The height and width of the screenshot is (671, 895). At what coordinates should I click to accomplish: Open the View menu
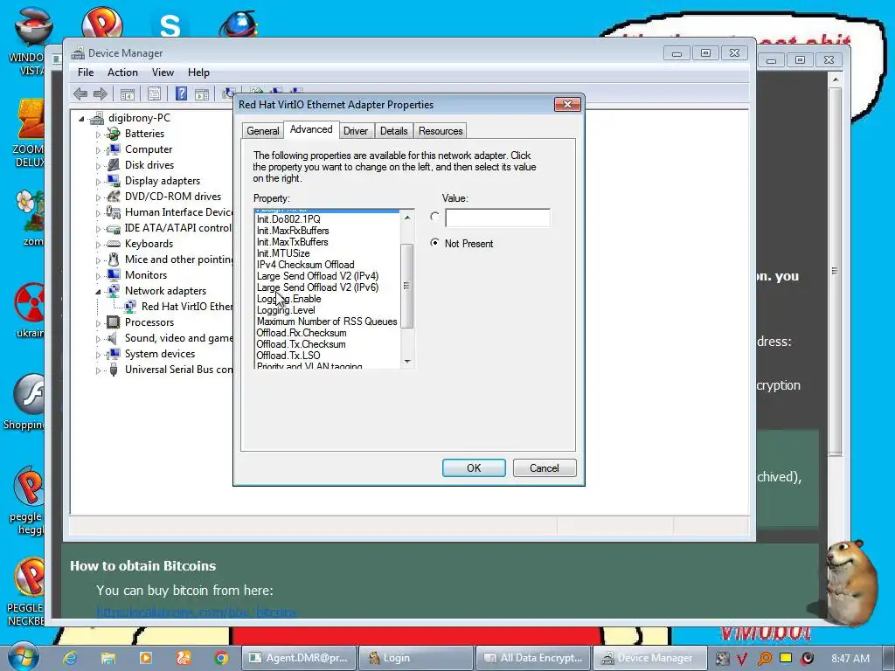(x=163, y=73)
